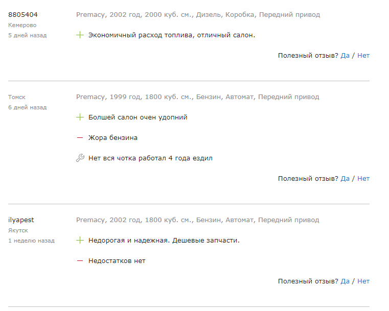Image resolution: width=389 pixels, height=311 pixels.
Task: Vote Нет on the ilyapest review
Action: point(363,281)
